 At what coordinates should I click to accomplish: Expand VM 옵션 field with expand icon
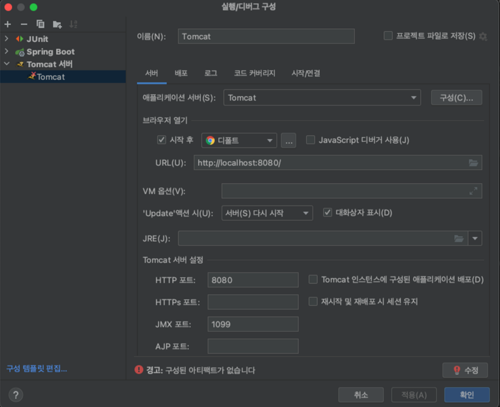pos(473,191)
